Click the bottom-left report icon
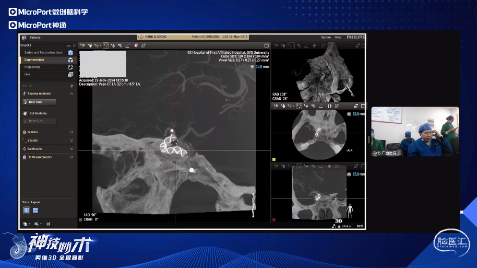Screen dimensions: 477x268 tap(49, 224)
